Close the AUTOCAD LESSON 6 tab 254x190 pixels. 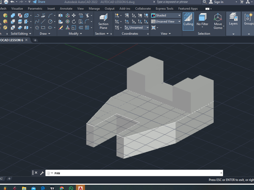coord(26,40)
